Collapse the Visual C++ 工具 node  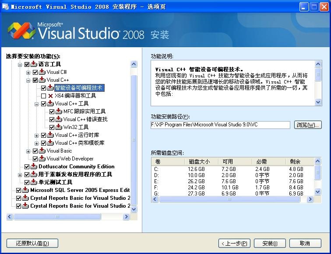(36, 104)
